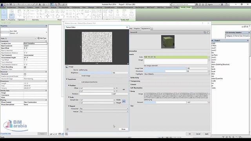Image resolution: width=251 pixels, height=141 pixels.
Task: Switch to the Appearance tab
Action: point(146,29)
